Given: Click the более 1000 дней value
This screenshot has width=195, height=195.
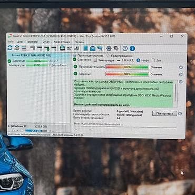Looking at the screenshot, I should click(129, 115).
